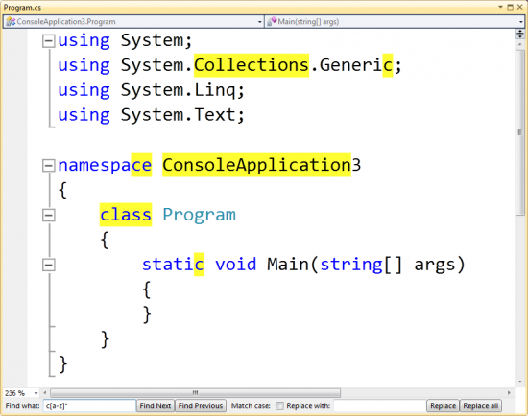Open the window position dropdown arrow in title bar

[501, 7]
